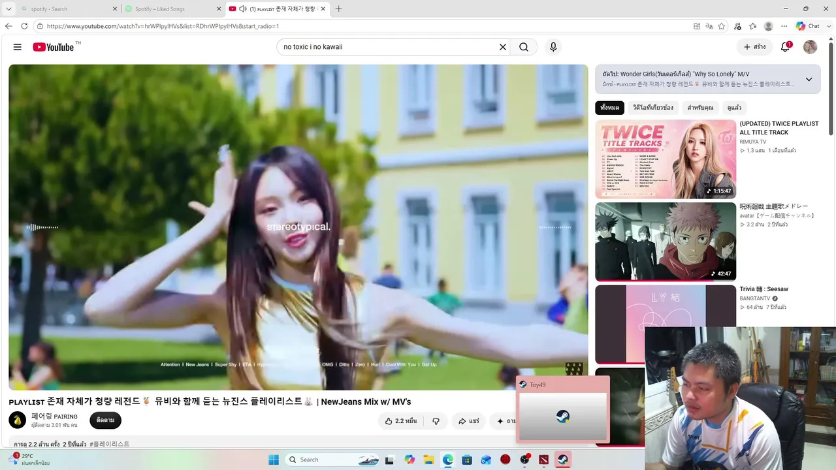
Task: Expand the 'ถัดไป' up-next playlist panel chevron
Action: [x=809, y=79]
